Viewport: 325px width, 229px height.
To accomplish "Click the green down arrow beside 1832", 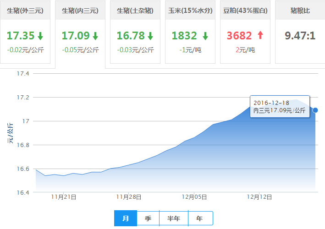I will tap(205, 36).
